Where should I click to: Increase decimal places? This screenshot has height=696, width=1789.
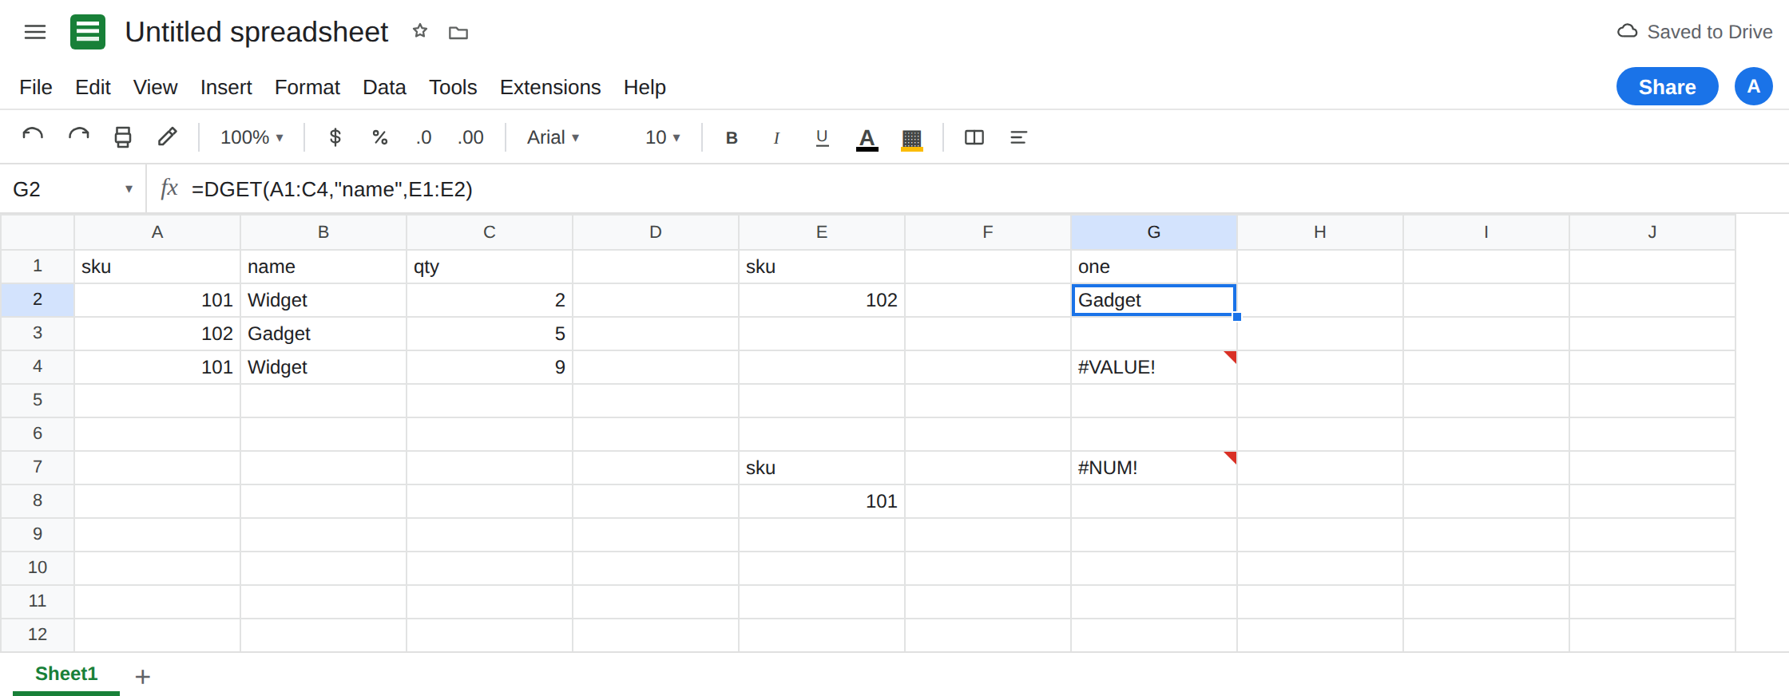point(470,137)
